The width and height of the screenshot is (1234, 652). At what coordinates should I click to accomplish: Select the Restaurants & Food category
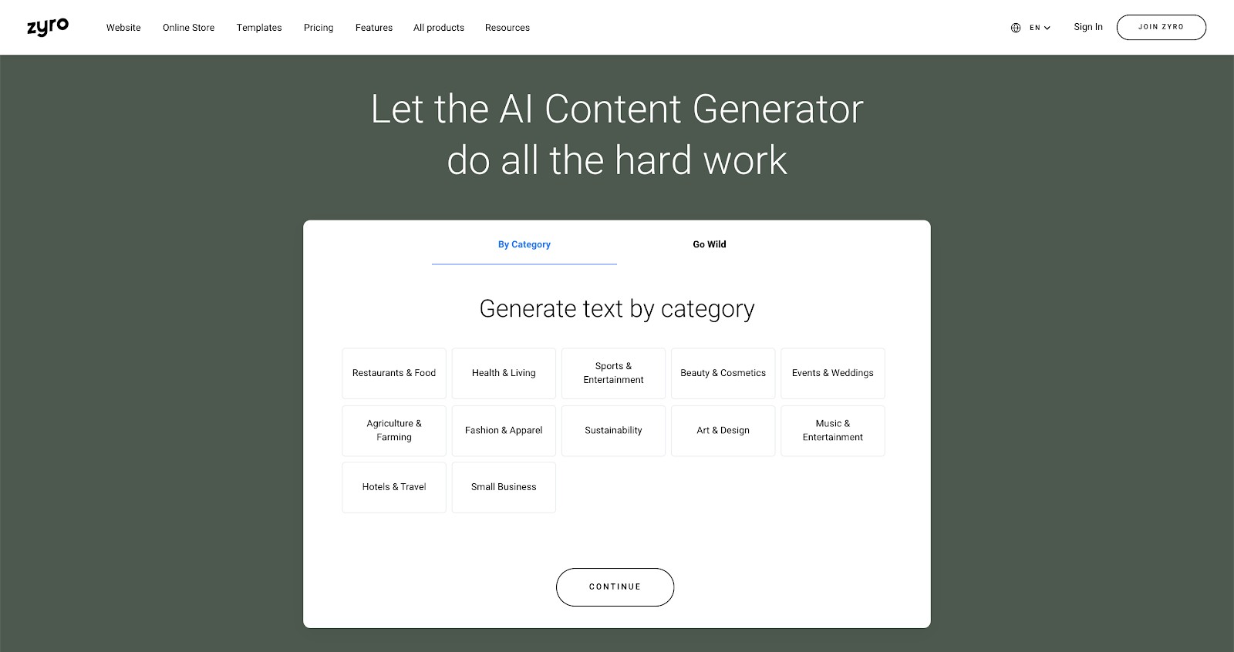394,373
